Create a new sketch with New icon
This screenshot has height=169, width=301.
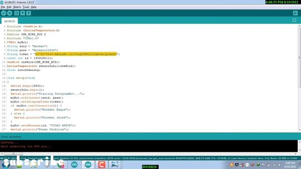tap(16, 13)
